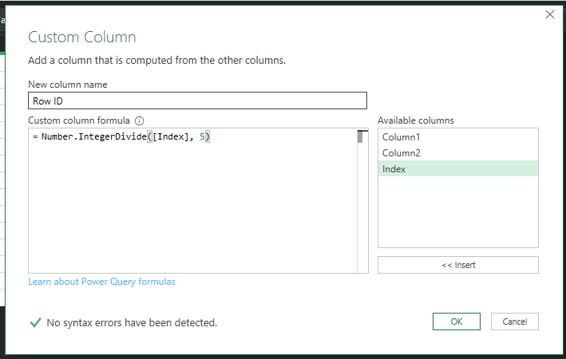The width and height of the screenshot is (566, 359).
Task: Click the blank area of the formula editor
Action: click(193, 209)
